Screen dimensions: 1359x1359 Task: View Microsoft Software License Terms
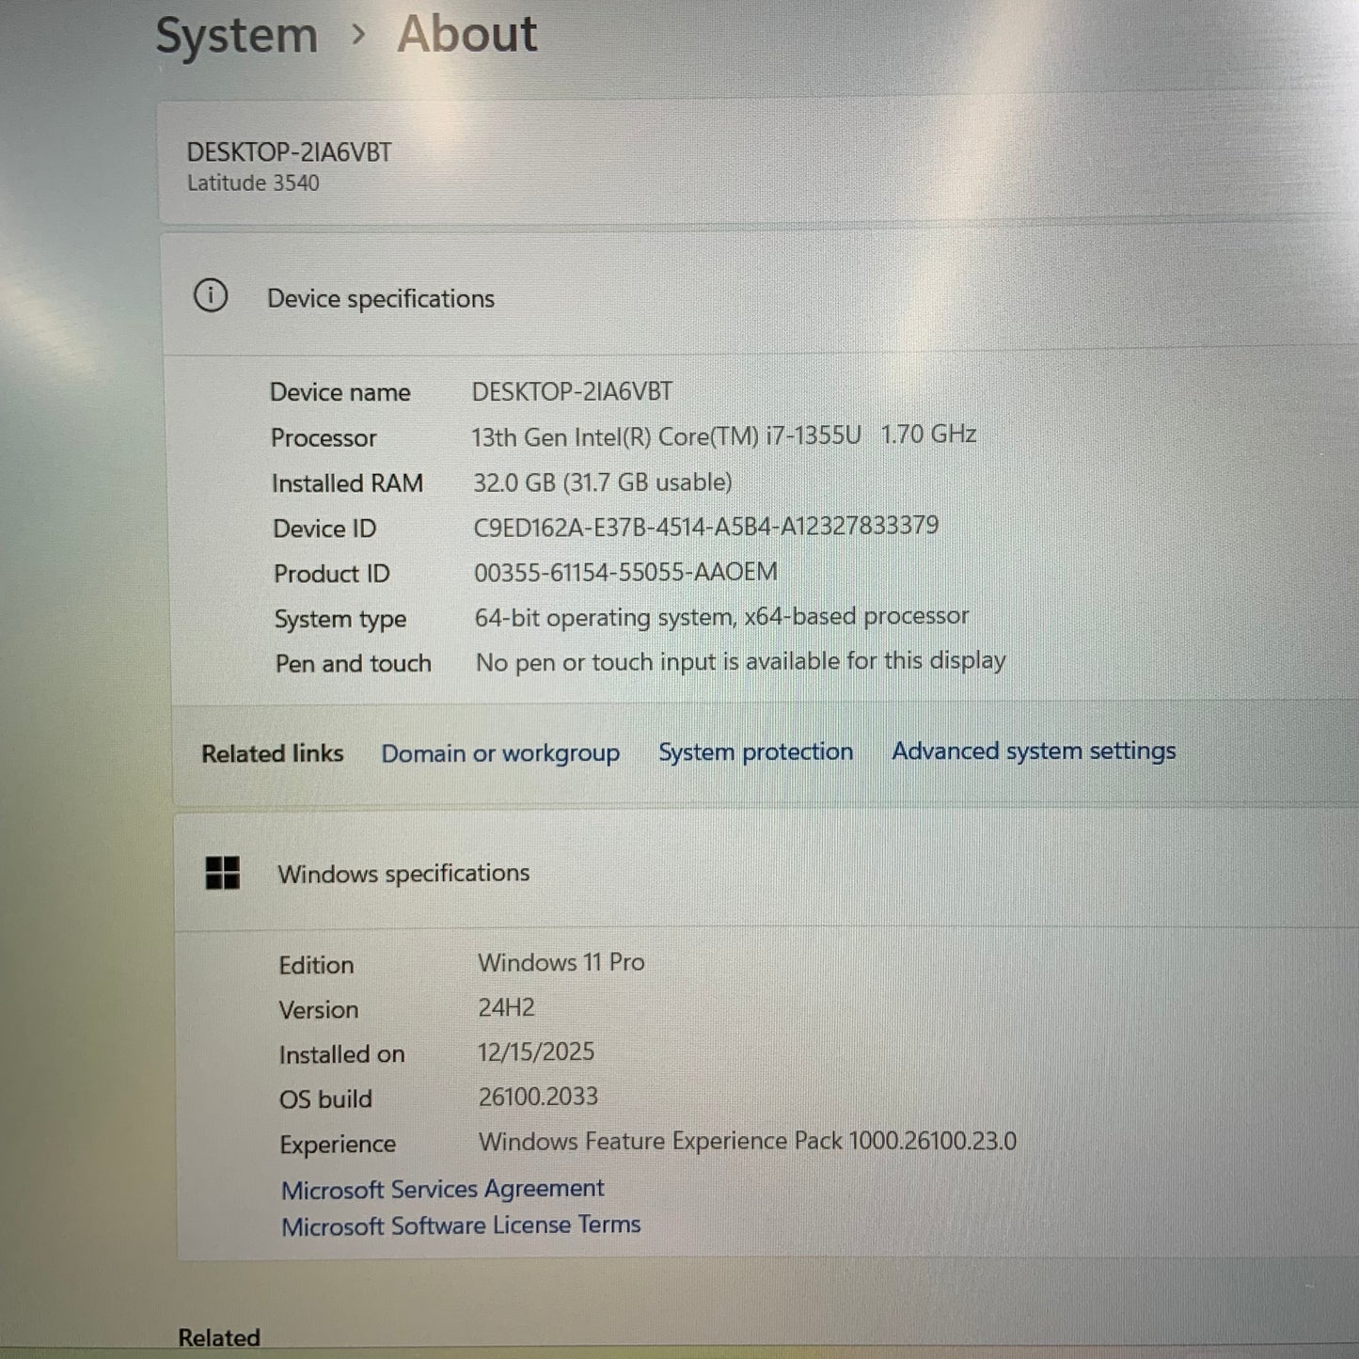tap(460, 1225)
